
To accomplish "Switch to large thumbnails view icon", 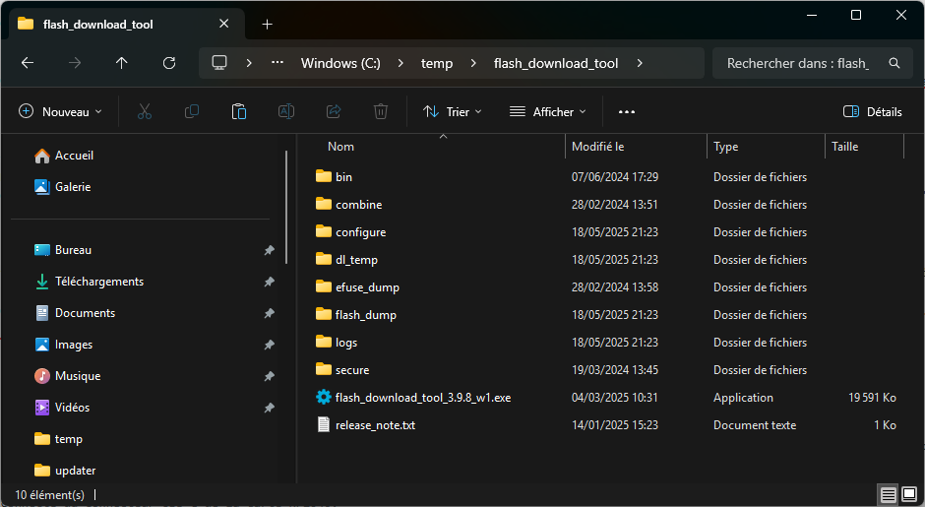I will 909,494.
